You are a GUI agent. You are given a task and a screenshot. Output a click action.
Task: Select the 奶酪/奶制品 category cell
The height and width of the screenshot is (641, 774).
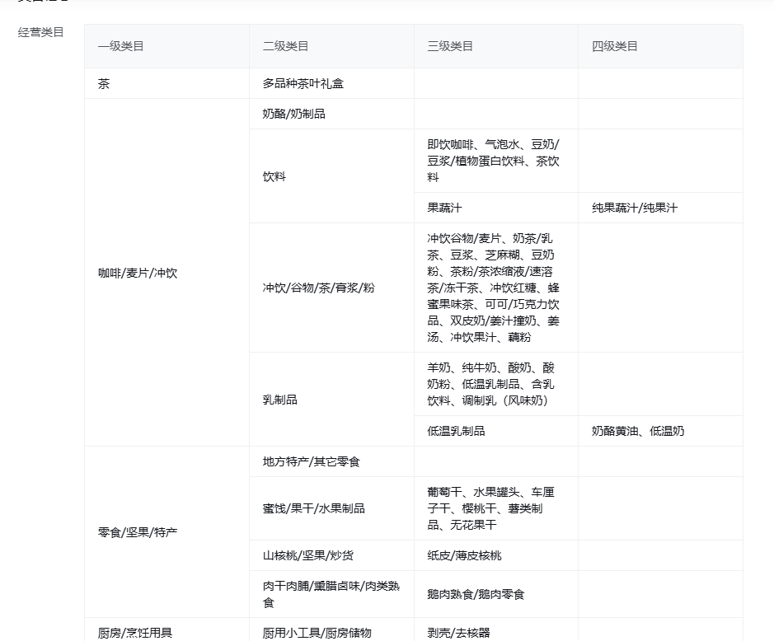coord(293,114)
